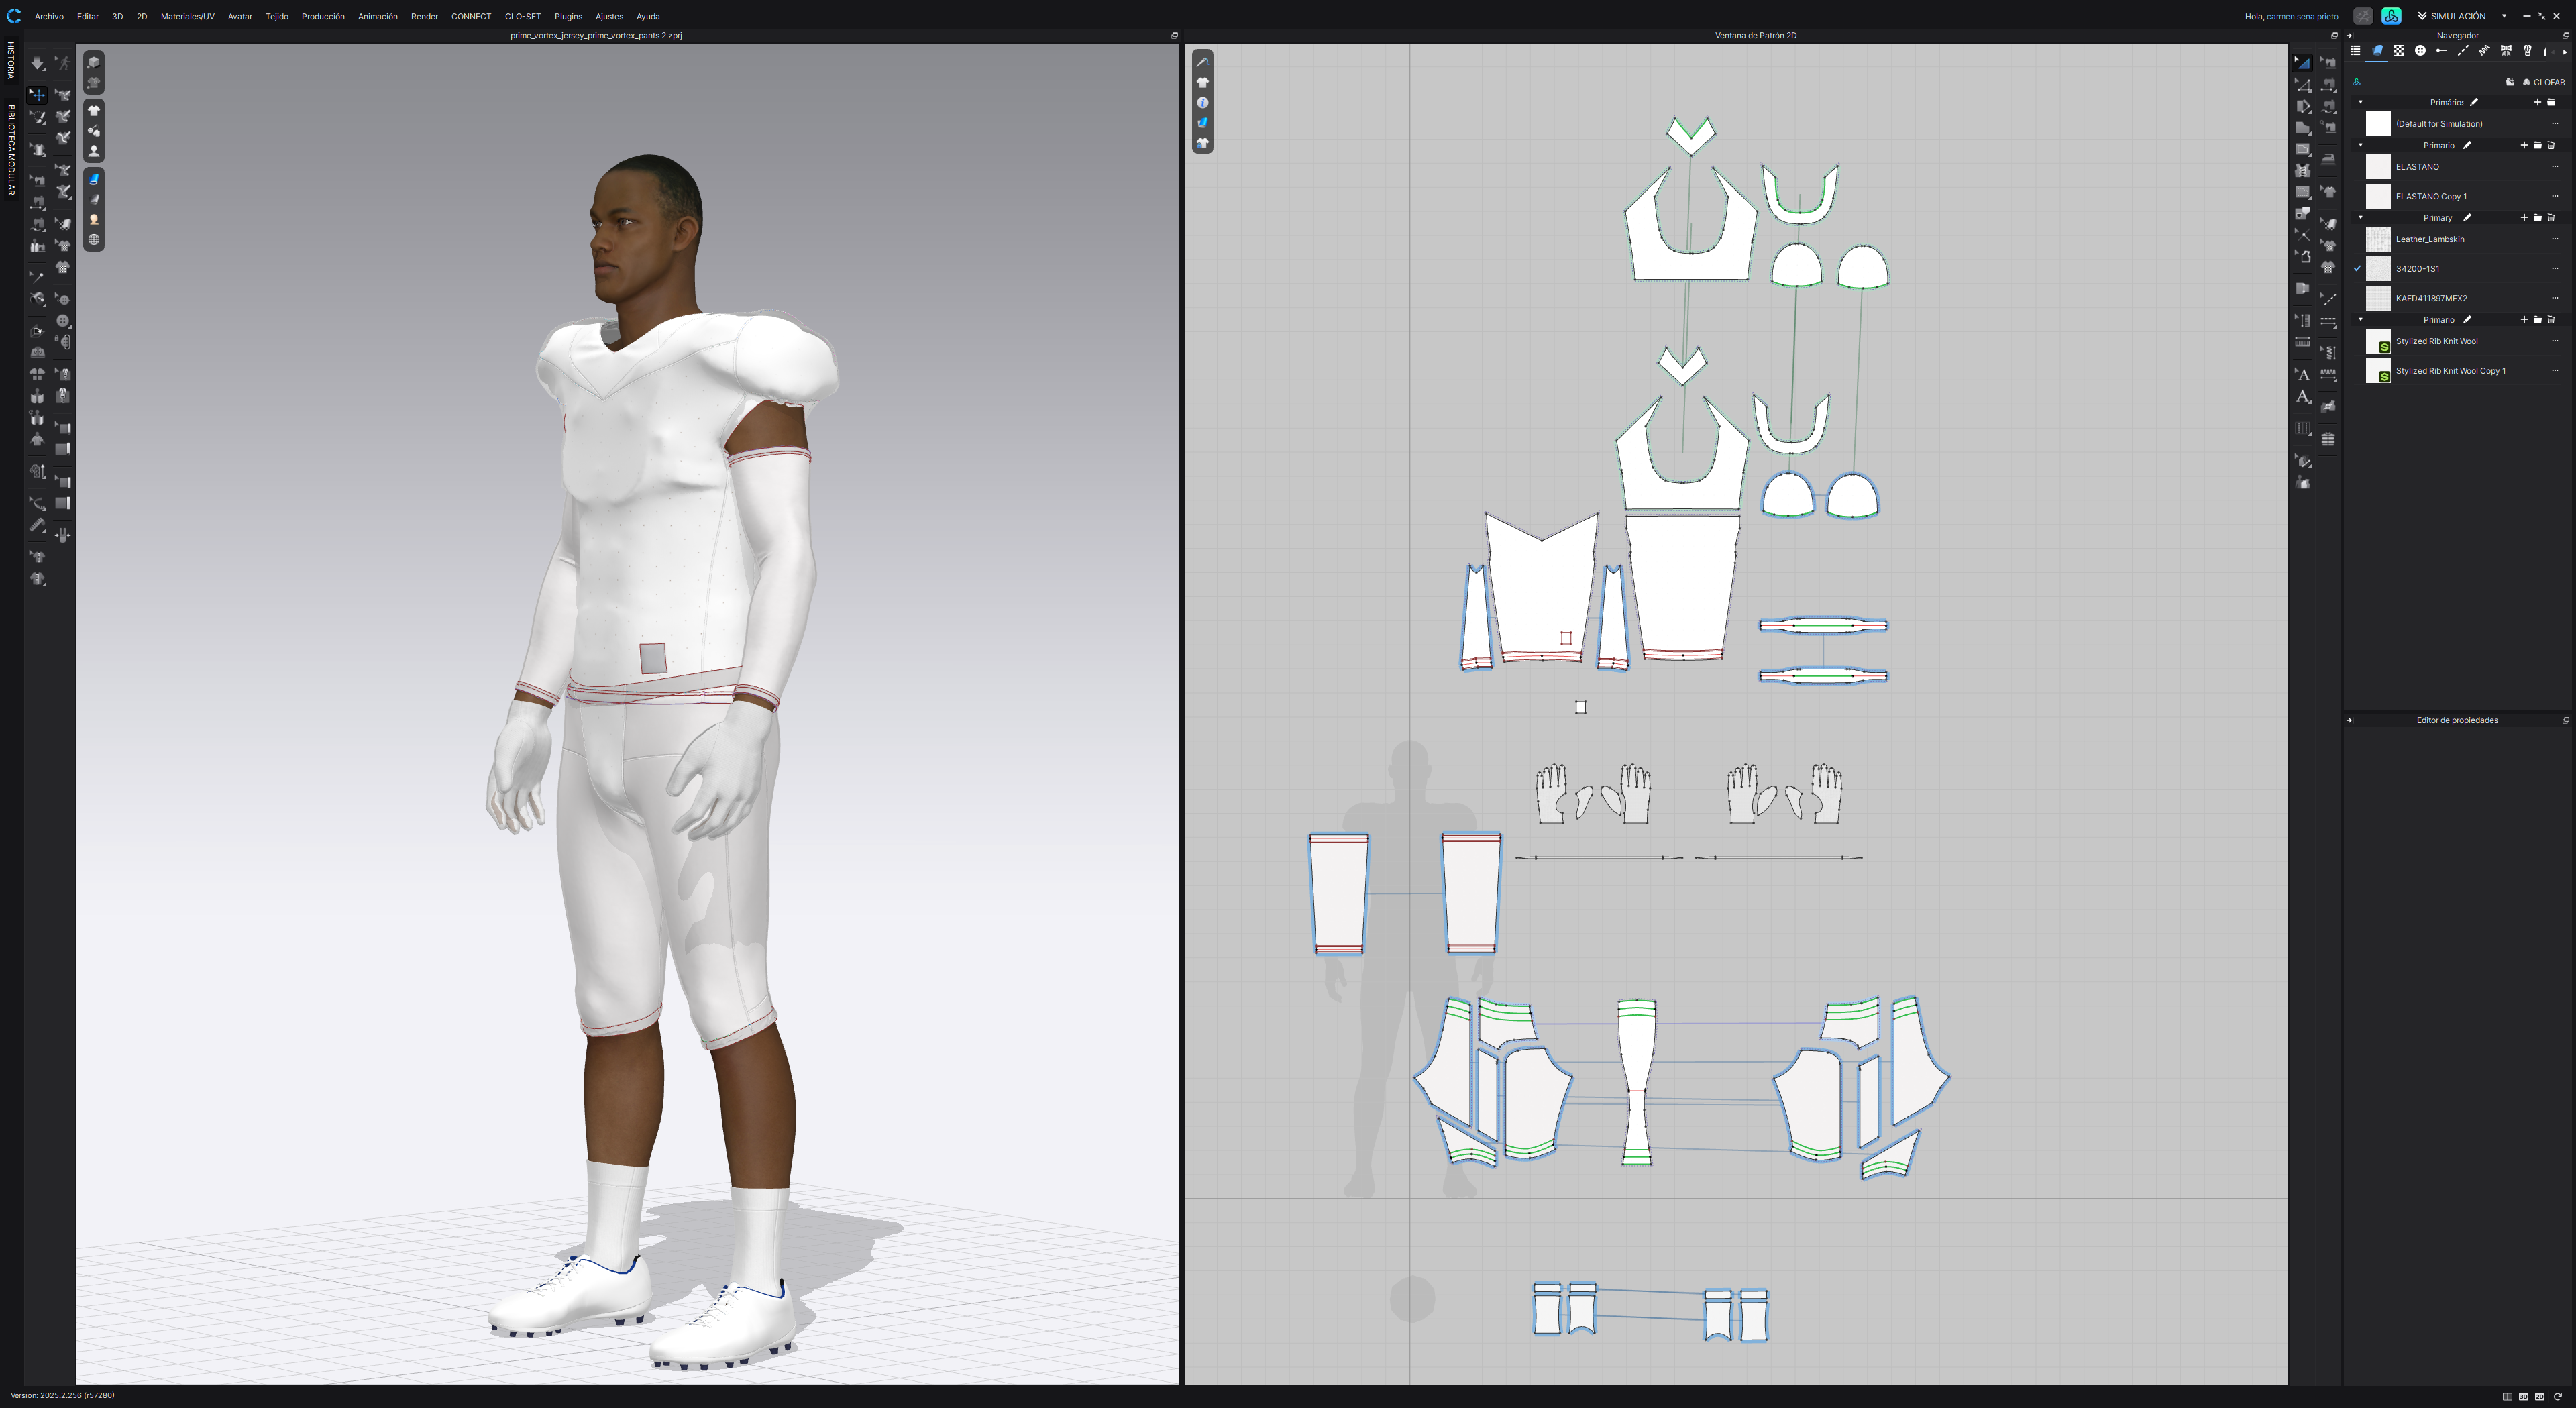
Task: Toggle the thick textured surface display icon
Action: (94, 180)
